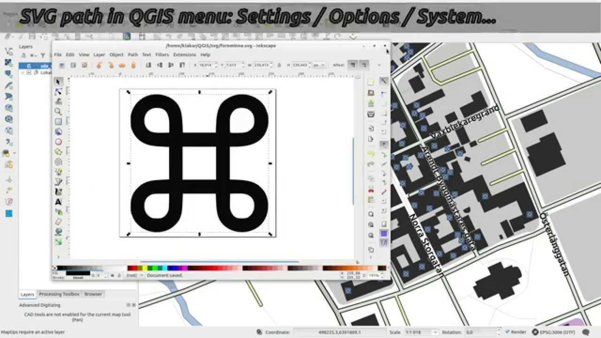Switch to QGIS Processing Toolbox tab

[x=59, y=294]
